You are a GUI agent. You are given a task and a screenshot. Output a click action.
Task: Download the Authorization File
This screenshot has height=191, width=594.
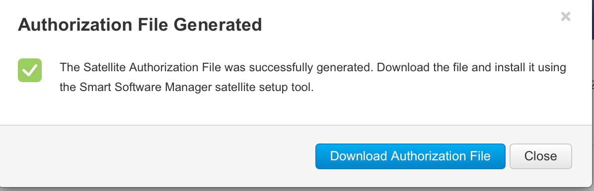[x=410, y=156]
